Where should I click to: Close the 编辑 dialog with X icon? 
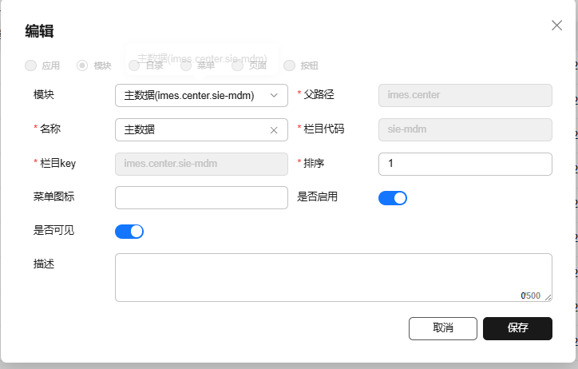pyautogui.click(x=556, y=26)
